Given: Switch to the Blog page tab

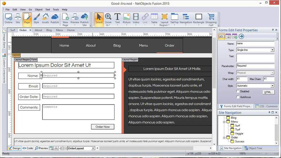Looking at the screenshot, I should point(49,30).
